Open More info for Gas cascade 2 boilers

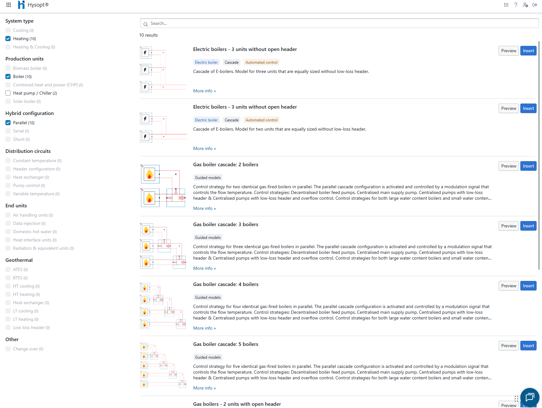coord(204,208)
